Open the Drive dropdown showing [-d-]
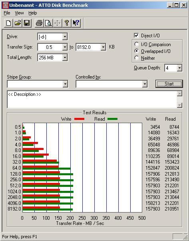The width and height of the screenshot is (189, 241). 65,37
